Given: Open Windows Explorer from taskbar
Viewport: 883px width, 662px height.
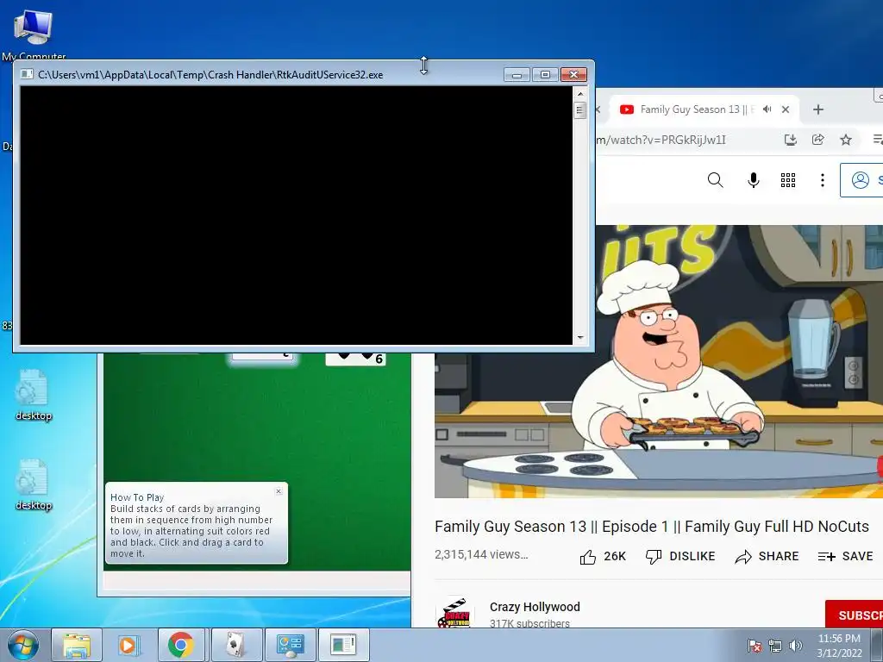Looking at the screenshot, I should pos(77,645).
